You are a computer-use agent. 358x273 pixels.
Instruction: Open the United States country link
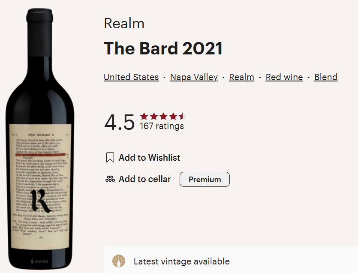(x=131, y=77)
